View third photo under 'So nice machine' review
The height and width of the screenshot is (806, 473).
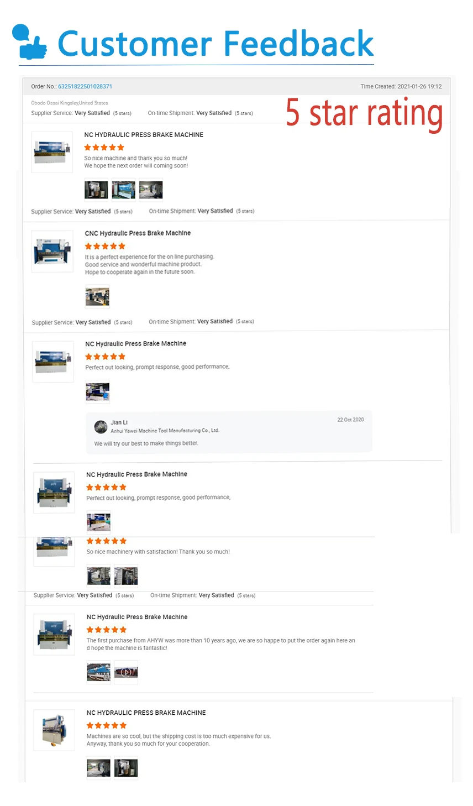pyautogui.click(x=151, y=190)
